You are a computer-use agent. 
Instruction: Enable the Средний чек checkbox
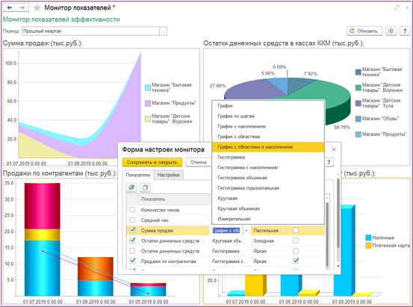[132, 220]
